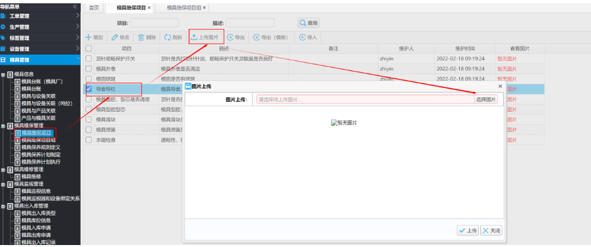Screen dimensions: 591x247
Task: Click the 上传图片 upload icon in the toolbar
Action: tap(194, 37)
